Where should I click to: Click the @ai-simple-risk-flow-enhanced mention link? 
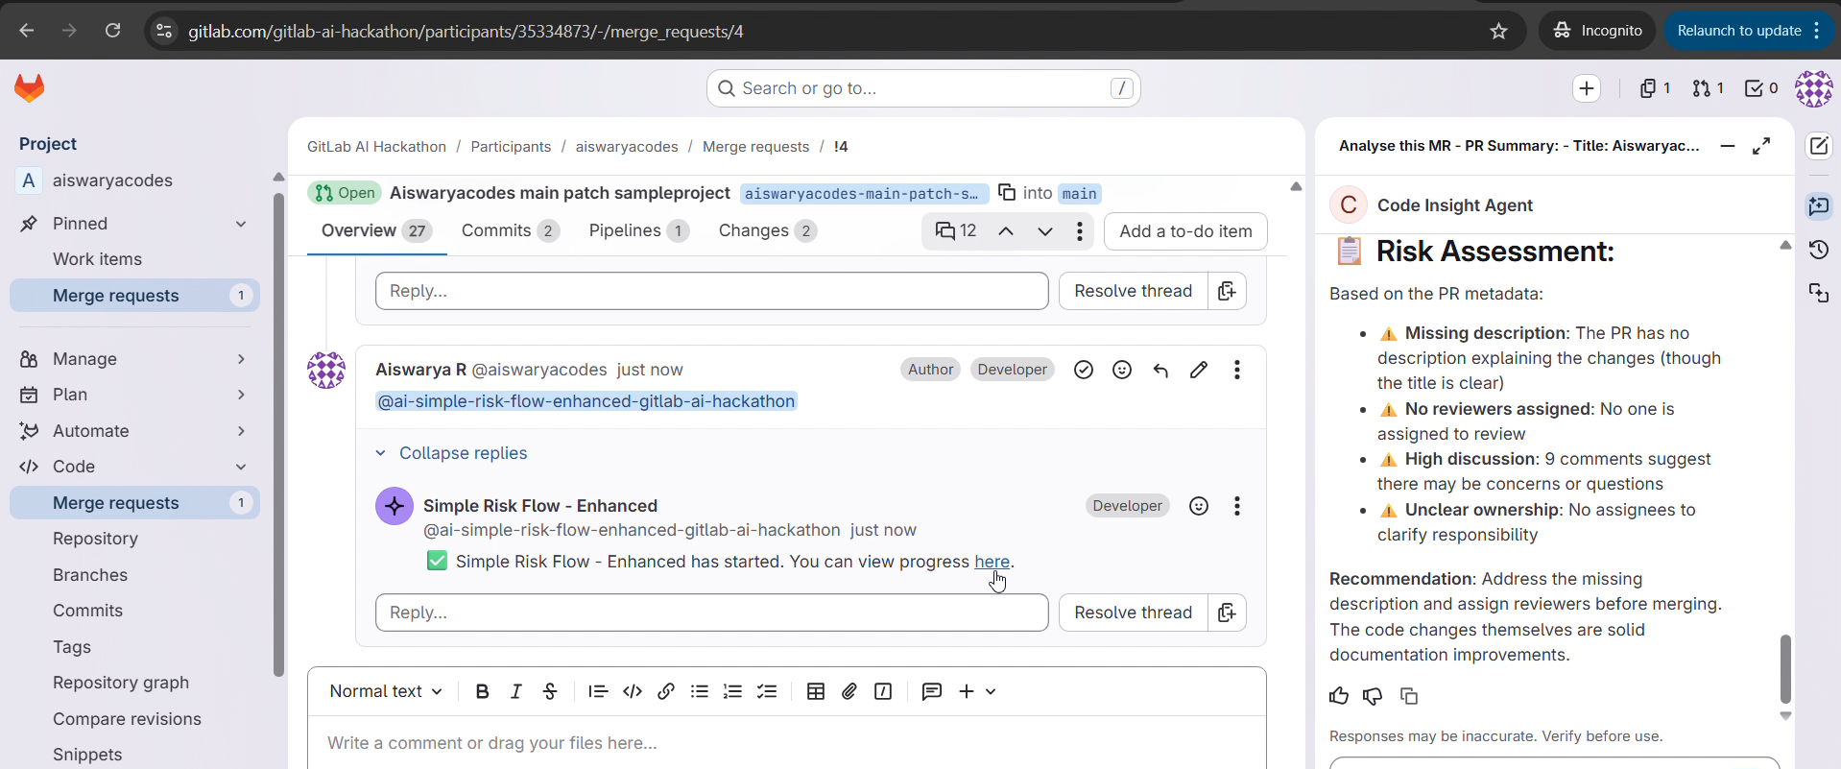[x=586, y=401]
